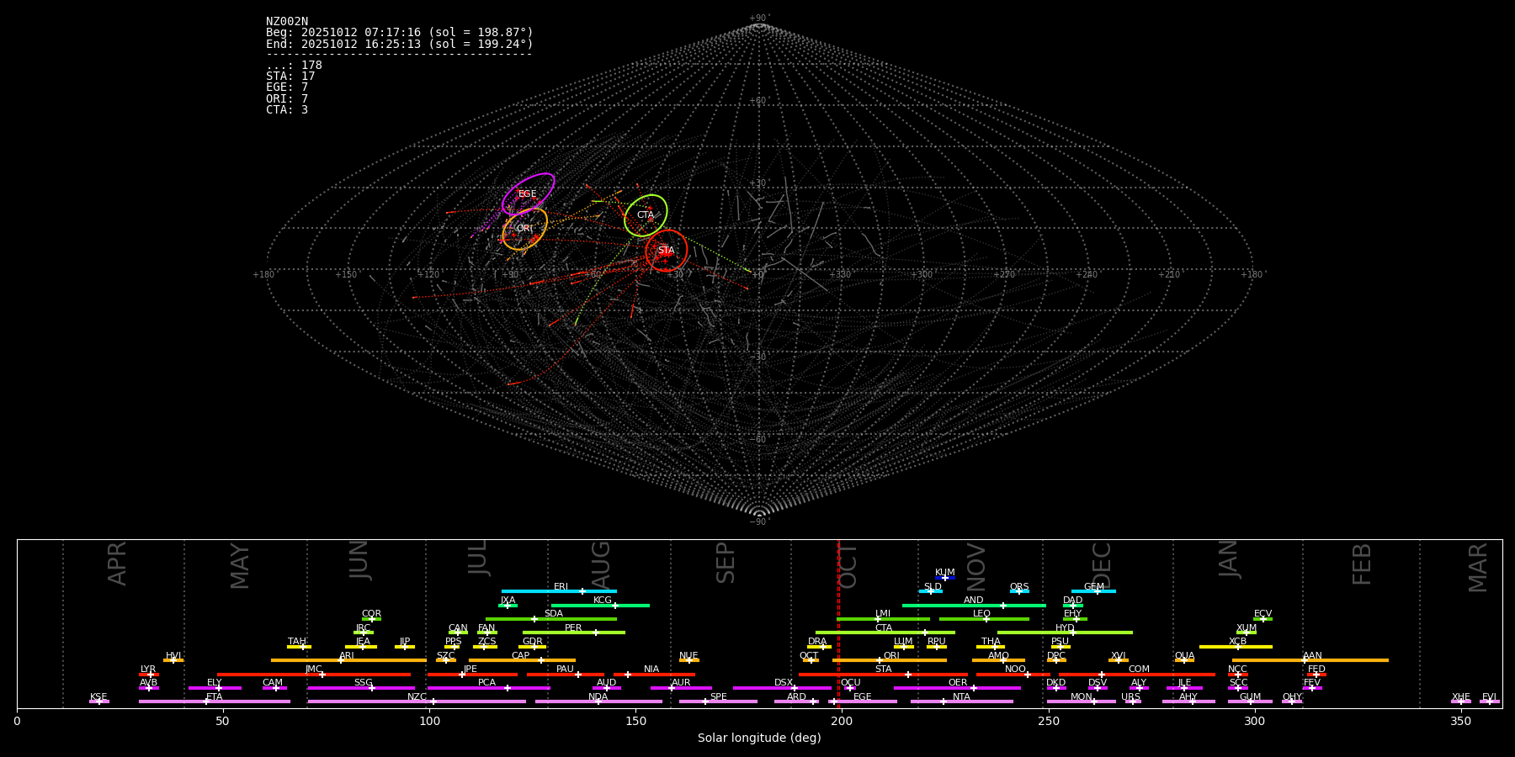Click the 200 tick on the longitude axis
1515x757 pixels.
coord(842,721)
